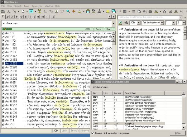
Task: Click the magnifying glass search icon
Action: point(68,11)
